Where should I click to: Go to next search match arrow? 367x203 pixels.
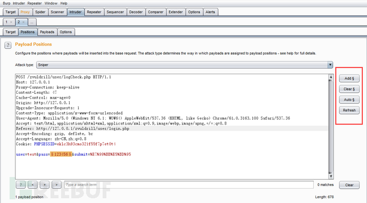[56, 185]
